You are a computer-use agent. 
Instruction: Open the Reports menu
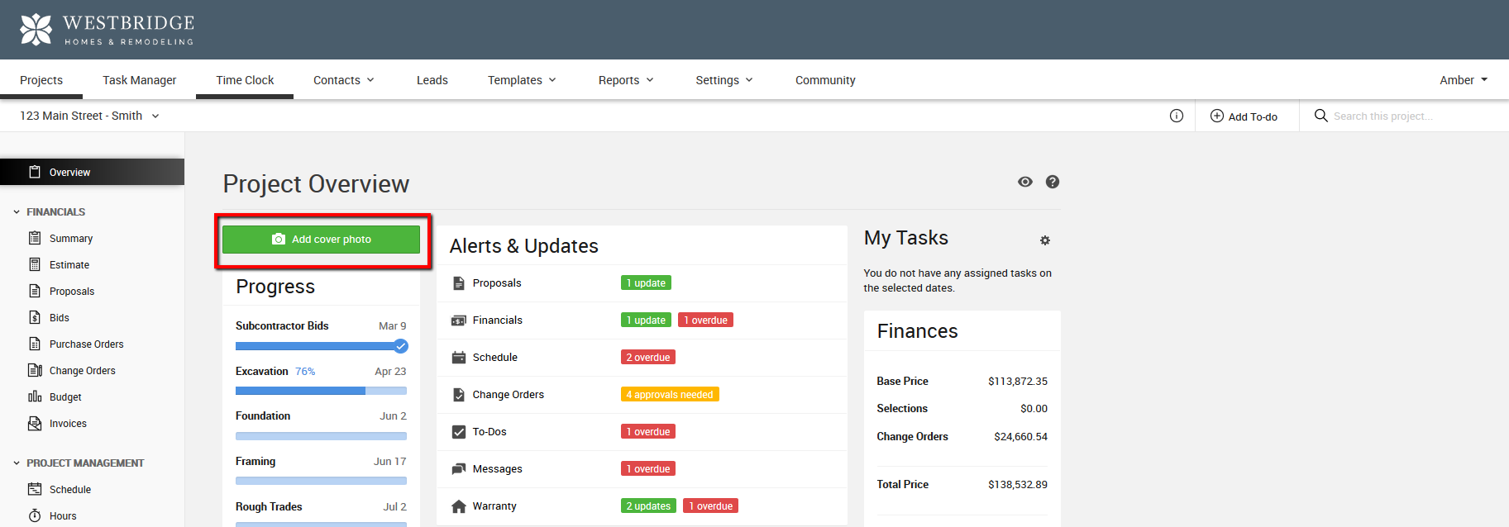pos(626,80)
